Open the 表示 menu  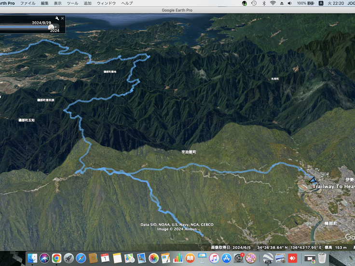point(58,3)
